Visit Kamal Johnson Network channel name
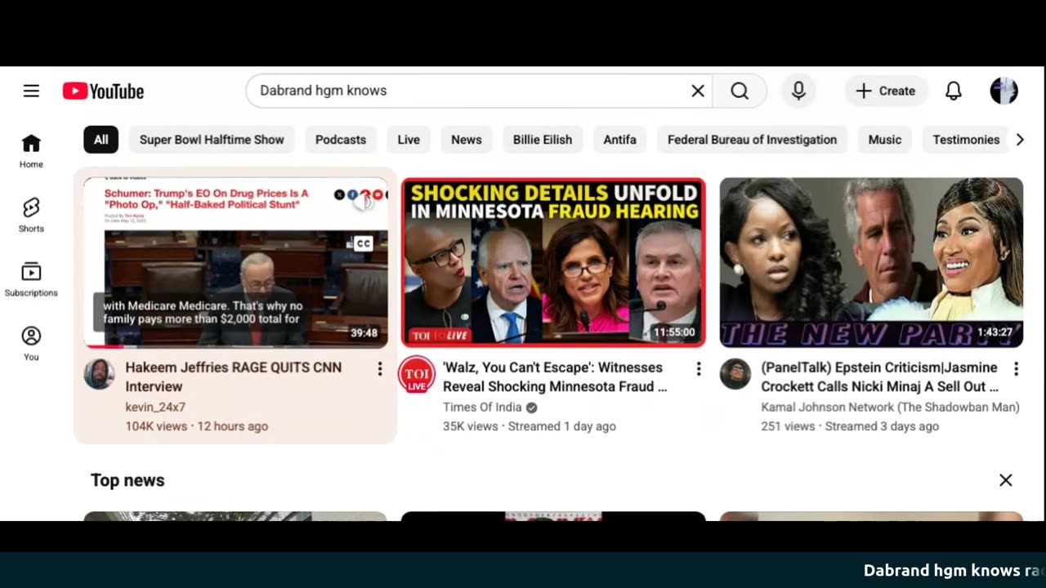Screen dimensions: 1046x588 coord(890,407)
